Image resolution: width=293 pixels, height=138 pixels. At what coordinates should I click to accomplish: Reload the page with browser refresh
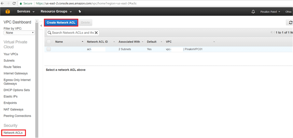(x=14, y=3)
